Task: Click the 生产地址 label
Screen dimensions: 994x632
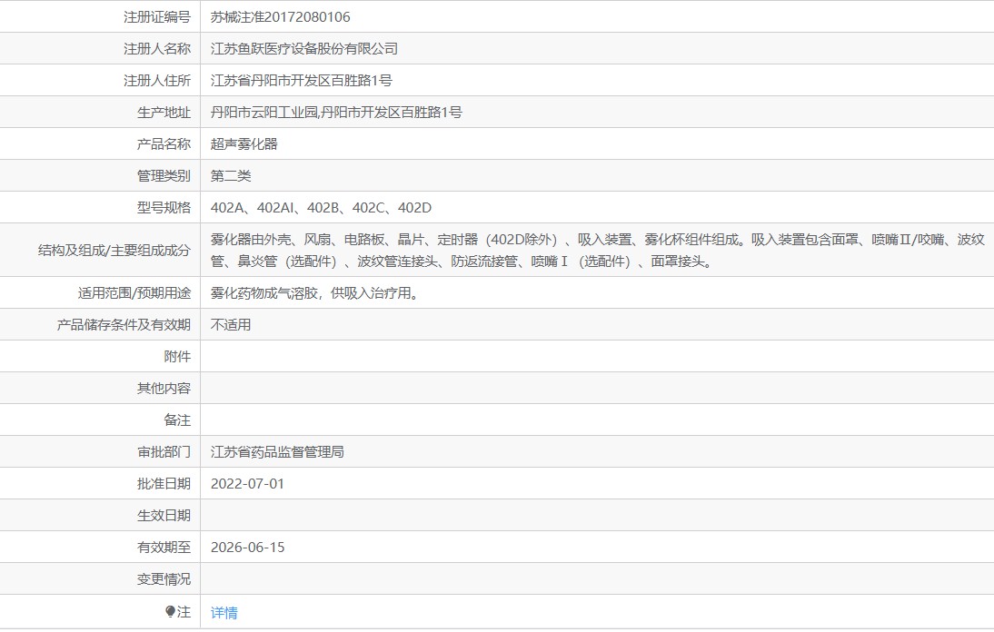Action: pyautogui.click(x=164, y=112)
